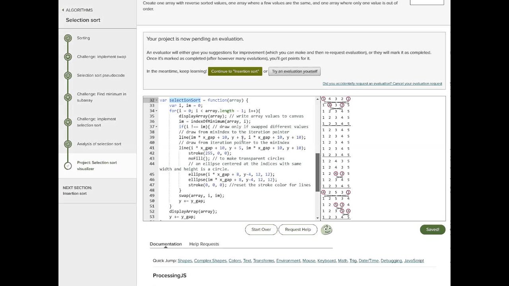Jump to Math documentation

tap(342, 261)
